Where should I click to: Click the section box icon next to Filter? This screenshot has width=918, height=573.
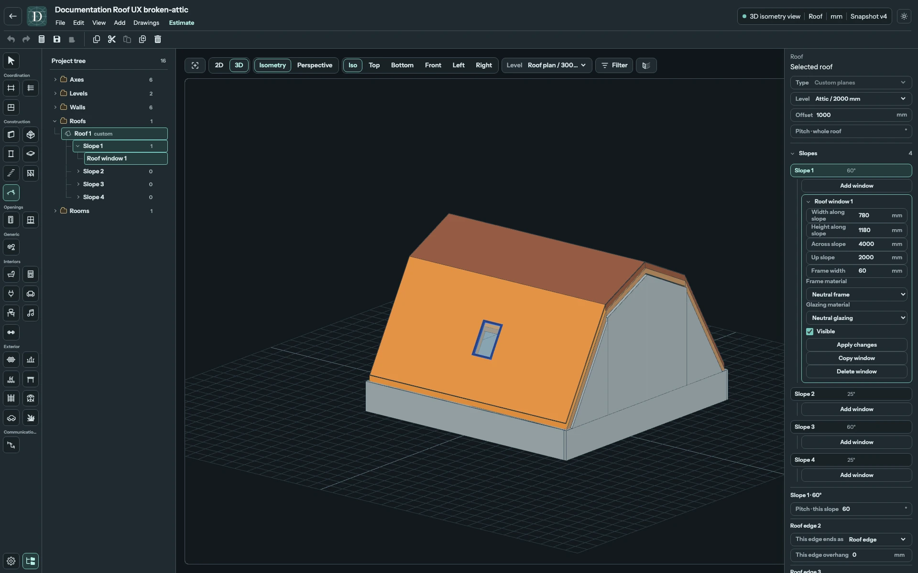click(646, 65)
